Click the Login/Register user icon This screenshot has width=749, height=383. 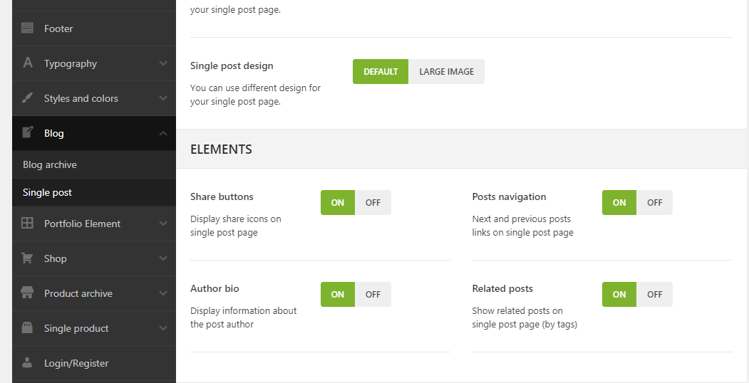pyautogui.click(x=28, y=363)
